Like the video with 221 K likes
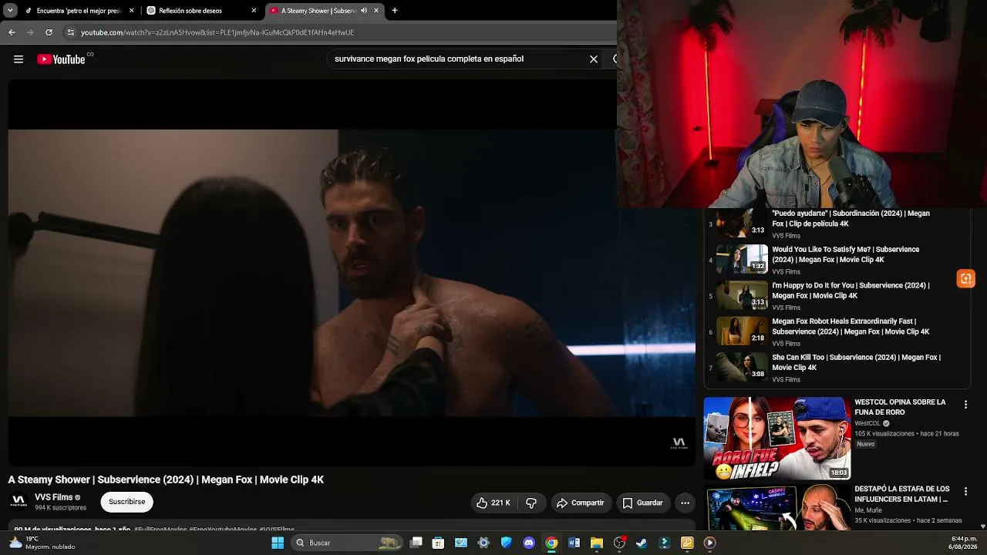Viewport: 987px width, 555px height. point(494,503)
